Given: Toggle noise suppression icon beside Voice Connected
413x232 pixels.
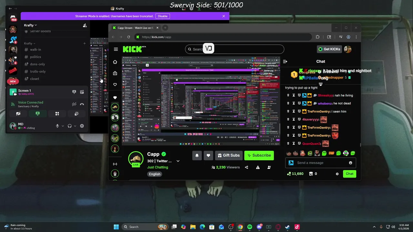Looking at the screenshot, I should [74, 104].
